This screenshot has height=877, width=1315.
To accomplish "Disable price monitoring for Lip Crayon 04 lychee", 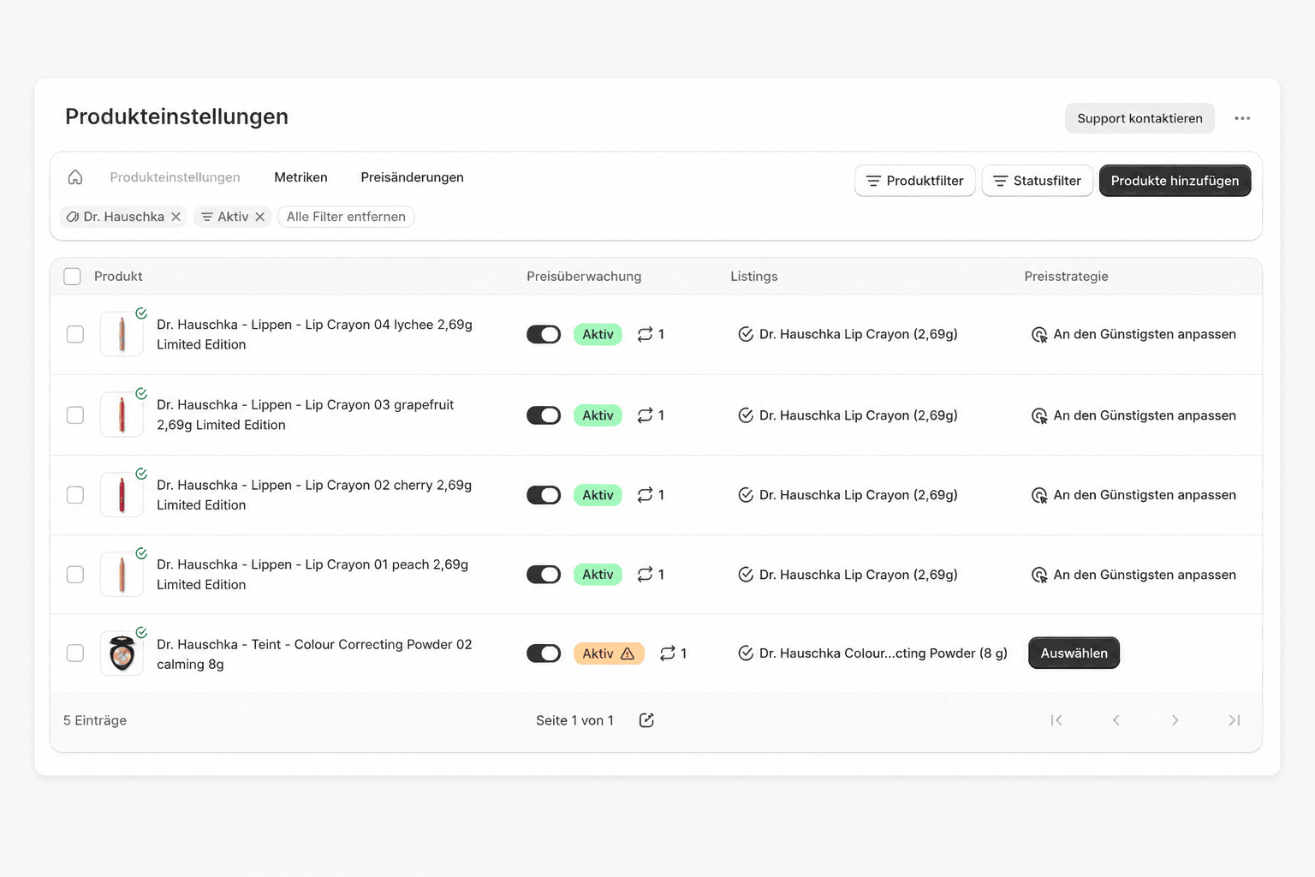I will click(544, 334).
